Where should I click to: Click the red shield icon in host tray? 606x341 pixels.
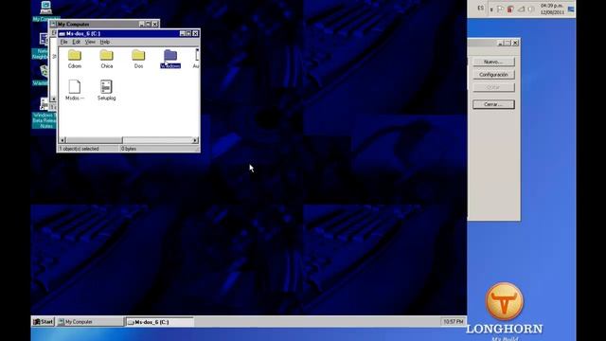[x=510, y=9]
